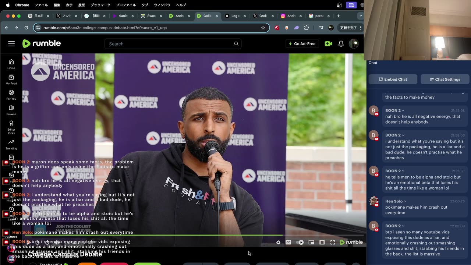This screenshot has height=265, width=471.
Task: Click the Rumble logo
Action: tap(42, 43)
